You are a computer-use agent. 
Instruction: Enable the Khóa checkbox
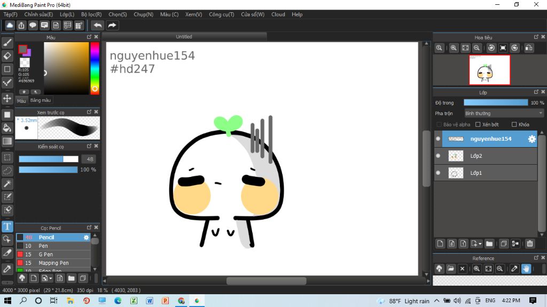(514, 124)
